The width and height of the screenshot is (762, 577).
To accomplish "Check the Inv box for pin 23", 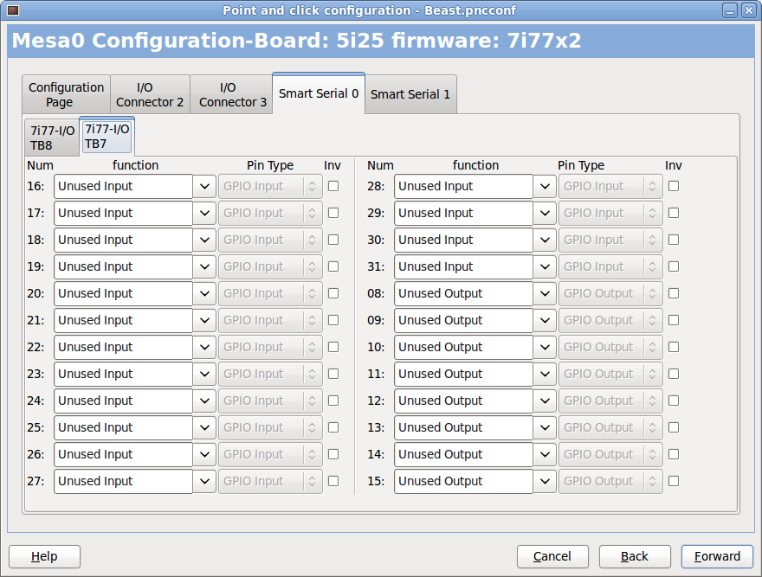I will point(333,374).
